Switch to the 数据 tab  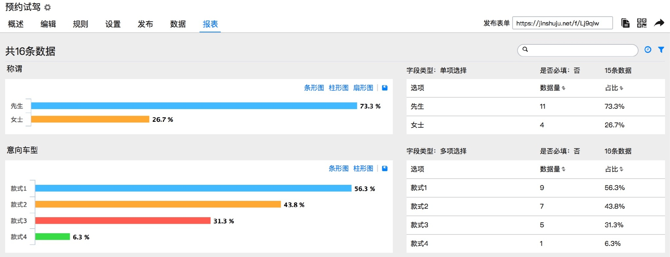(178, 24)
